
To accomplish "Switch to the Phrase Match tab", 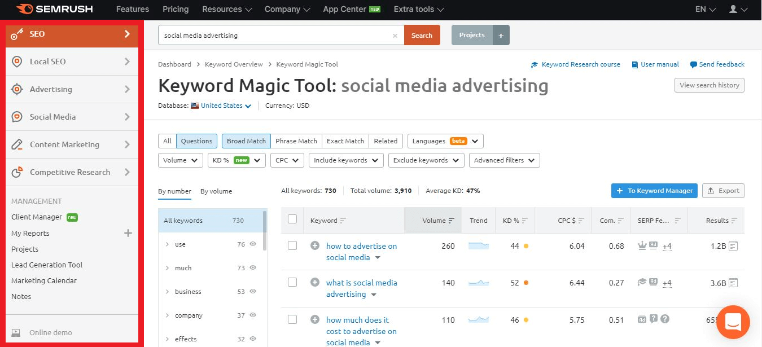I will [296, 141].
